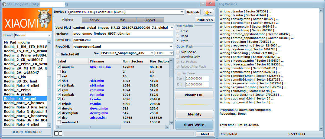The height and width of the screenshot is (139, 325).
Task: Expand the Versi Platf firmware dropdown
Action: tap(172, 28)
